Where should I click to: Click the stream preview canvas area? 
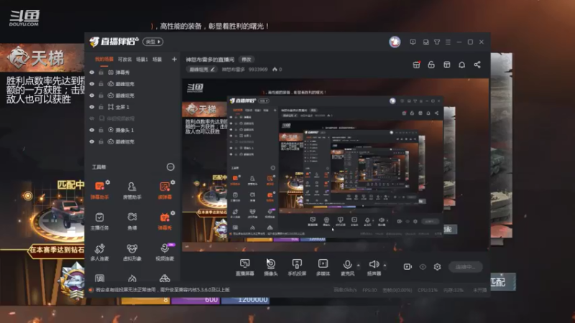[x=335, y=165]
